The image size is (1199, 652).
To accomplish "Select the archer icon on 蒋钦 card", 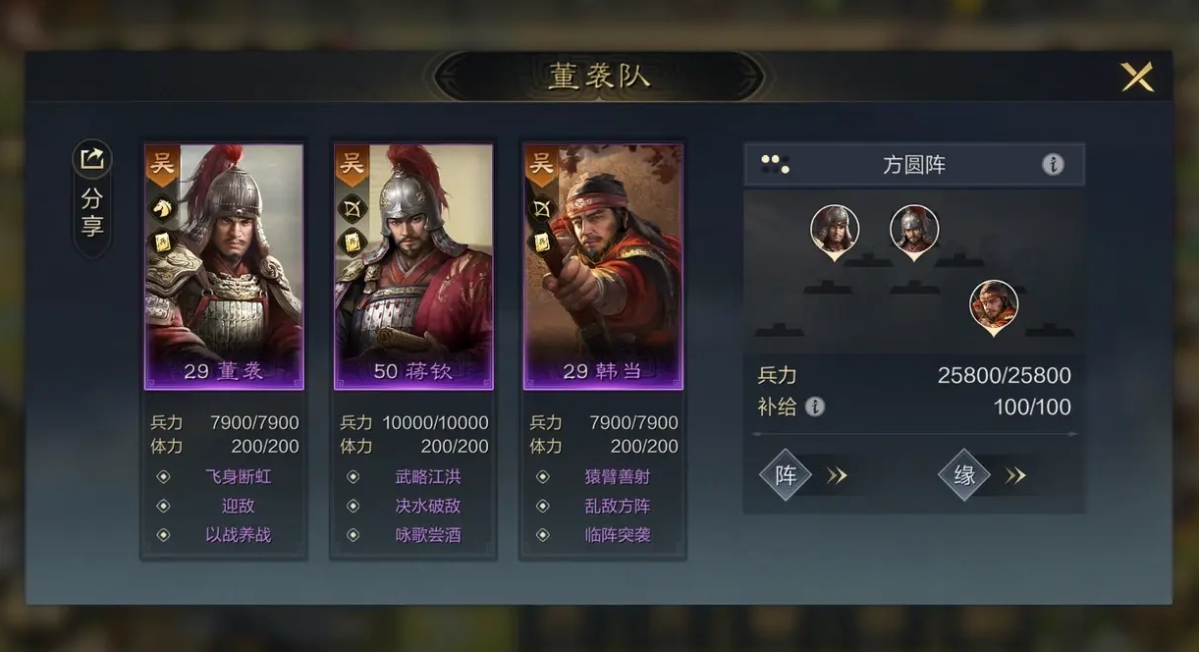I will [x=350, y=208].
